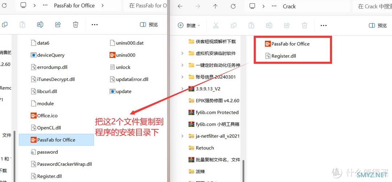Select PasswordCrackerWrap.dll file

(x=61, y=164)
